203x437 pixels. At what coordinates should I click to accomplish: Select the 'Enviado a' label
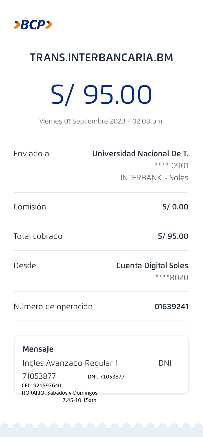tap(31, 154)
